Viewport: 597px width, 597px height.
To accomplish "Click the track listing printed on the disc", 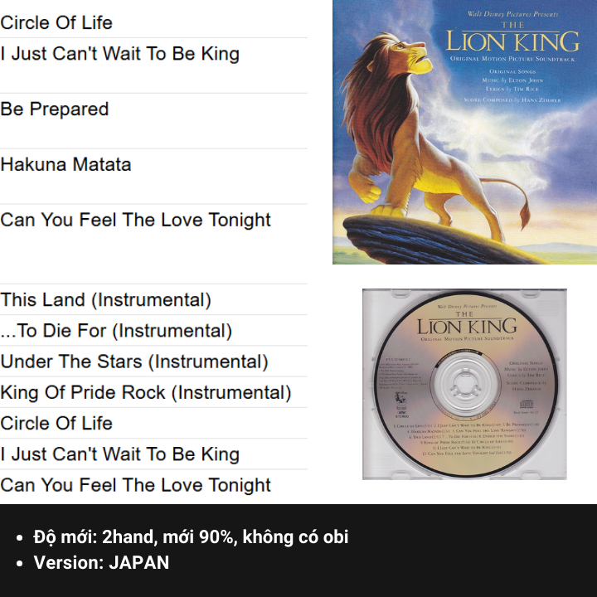I will click(x=467, y=439).
